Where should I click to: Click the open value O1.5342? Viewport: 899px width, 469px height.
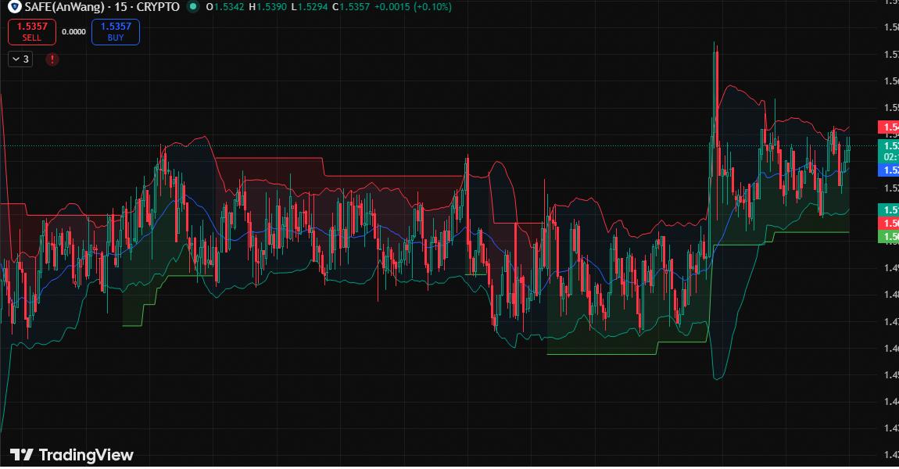pos(225,7)
